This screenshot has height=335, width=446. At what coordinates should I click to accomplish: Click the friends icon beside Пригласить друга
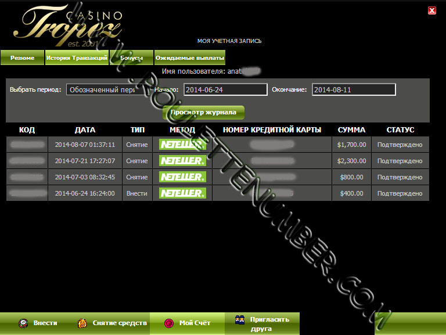point(240,320)
